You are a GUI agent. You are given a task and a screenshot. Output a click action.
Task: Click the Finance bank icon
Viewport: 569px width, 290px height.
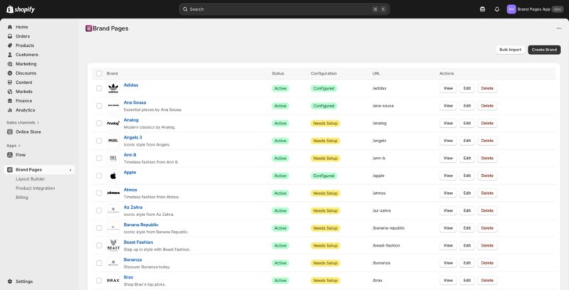(10, 101)
